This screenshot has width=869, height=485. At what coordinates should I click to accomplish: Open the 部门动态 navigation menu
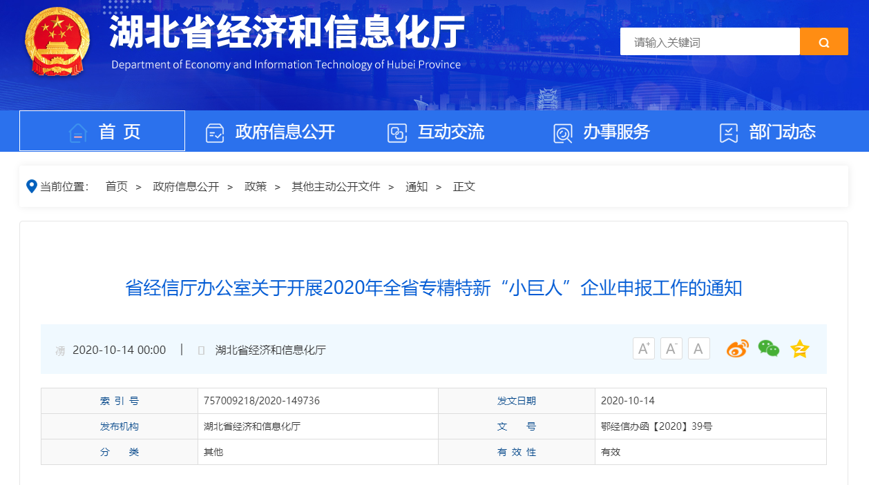click(767, 132)
